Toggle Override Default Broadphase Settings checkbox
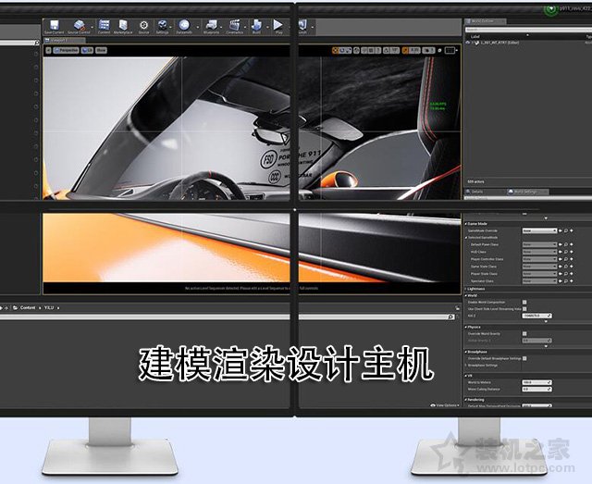This screenshot has height=484, width=592. pos(524,358)
